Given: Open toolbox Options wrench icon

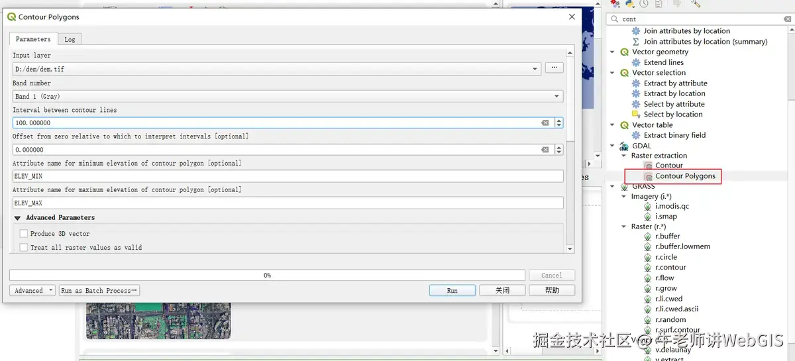Looking at the screenshot, I should (x=696, y=3).
